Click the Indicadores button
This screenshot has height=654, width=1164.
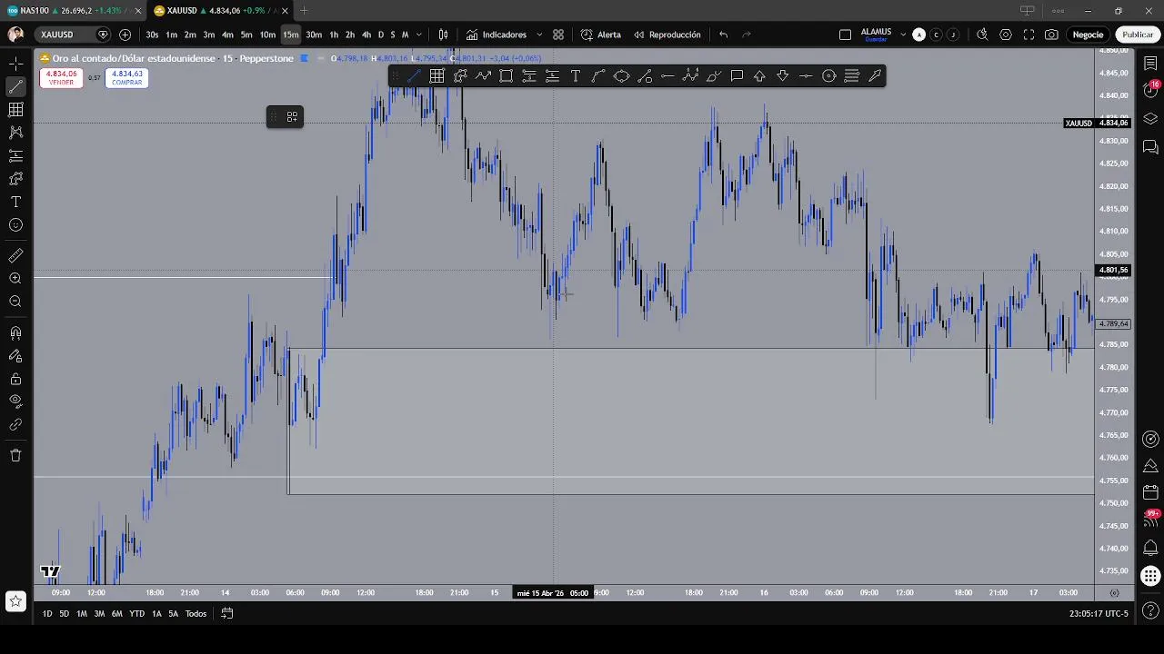(497, 35)
